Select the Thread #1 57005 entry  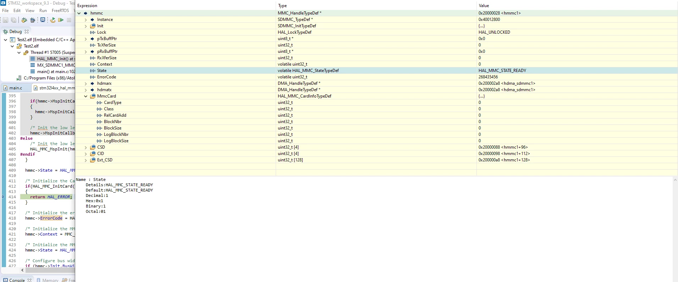click(49, 52)
